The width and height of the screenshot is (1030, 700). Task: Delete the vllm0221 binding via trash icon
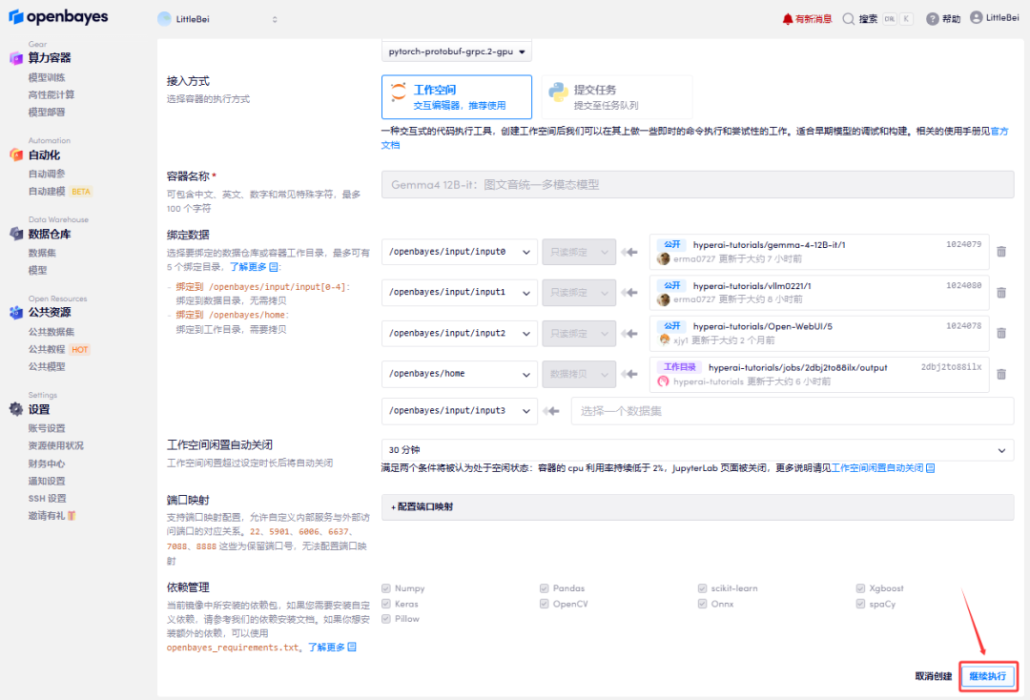pos(1001,292)
